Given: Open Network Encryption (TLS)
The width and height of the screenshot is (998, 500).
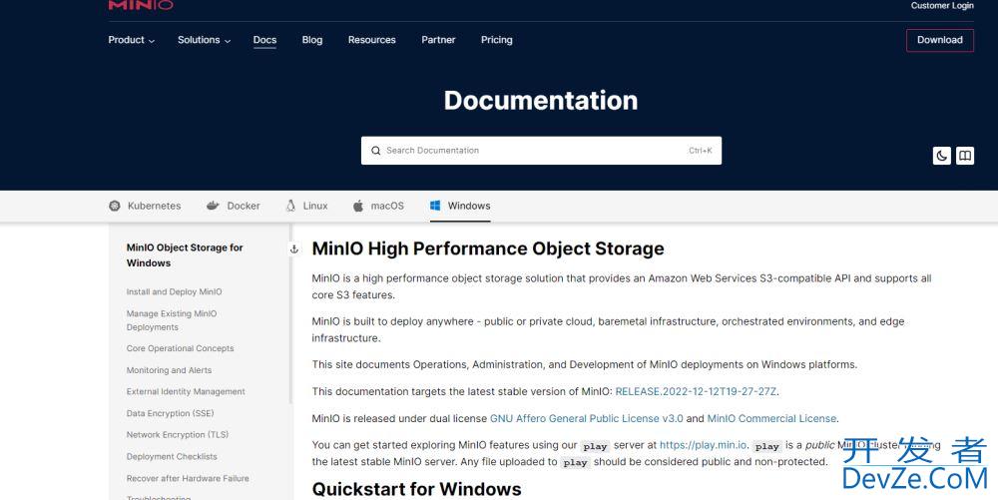Looking at the screenshot, I should tap(178, 435).
